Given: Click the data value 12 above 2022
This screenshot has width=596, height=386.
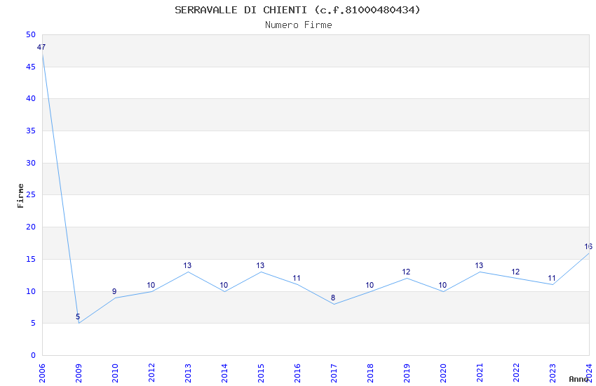Looking at the screenshot, I should click(x=516, y=272).
